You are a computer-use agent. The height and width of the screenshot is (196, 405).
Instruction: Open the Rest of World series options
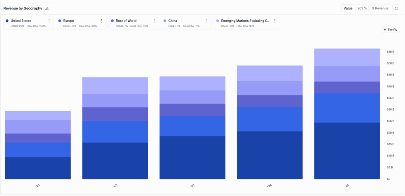[154, 21]
